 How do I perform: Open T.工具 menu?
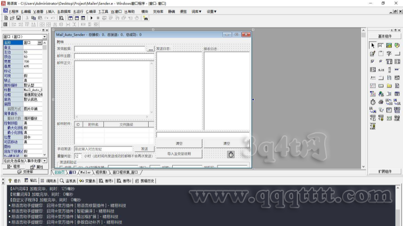pos(103,12)
